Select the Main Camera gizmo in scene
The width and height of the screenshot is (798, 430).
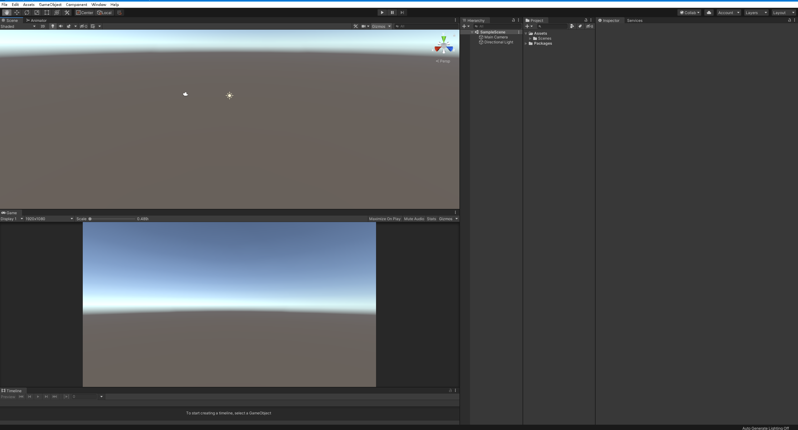[x=186, y=94]
